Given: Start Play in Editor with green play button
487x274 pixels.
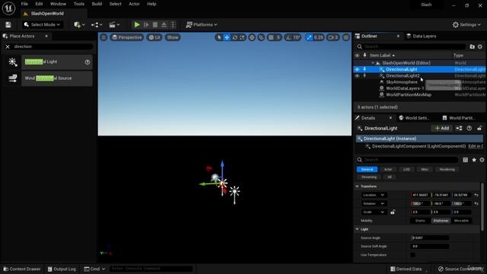Looking at the screenshot, I should click(137, 24).
